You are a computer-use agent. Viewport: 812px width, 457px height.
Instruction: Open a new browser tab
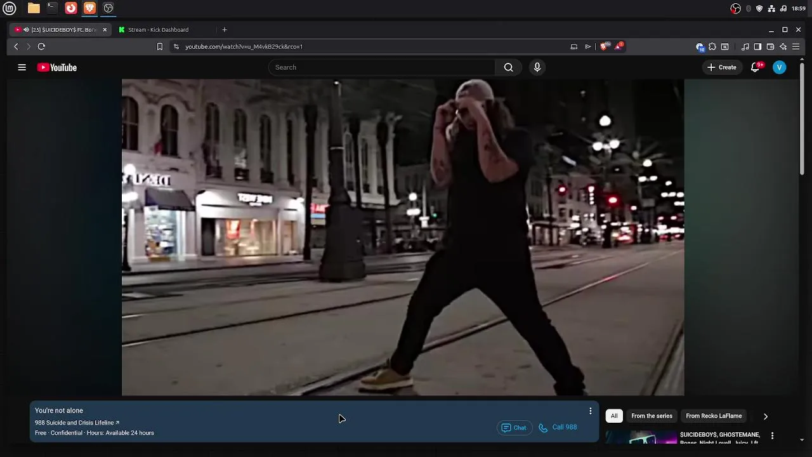pyautogui.click(x=224, y=30)
